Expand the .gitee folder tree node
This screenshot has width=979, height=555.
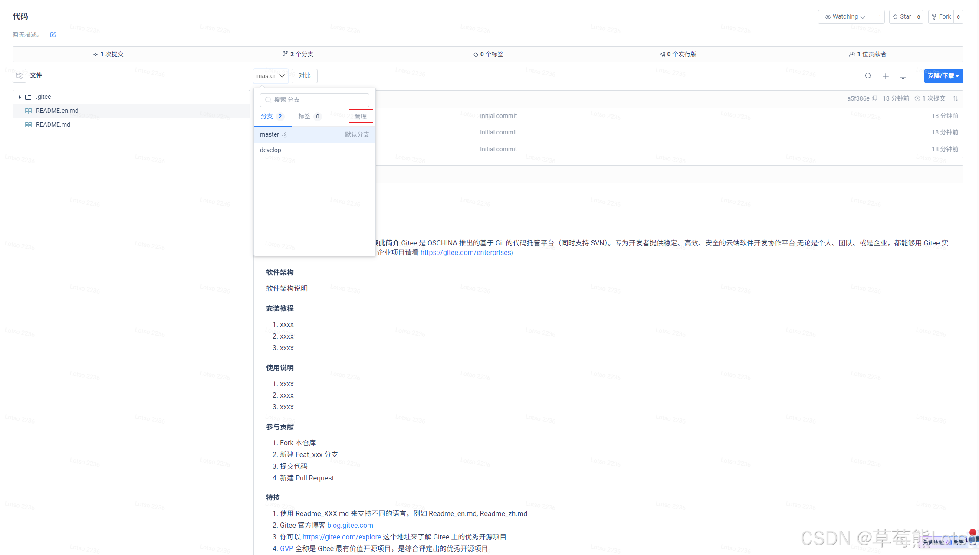click(x=20, y=97)
